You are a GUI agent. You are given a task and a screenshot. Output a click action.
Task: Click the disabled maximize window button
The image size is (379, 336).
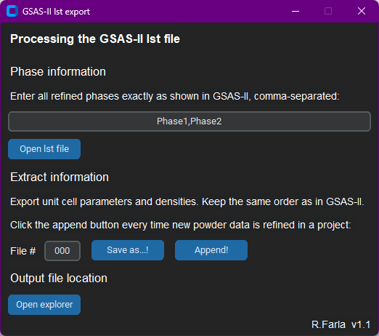tap(328, 11)
